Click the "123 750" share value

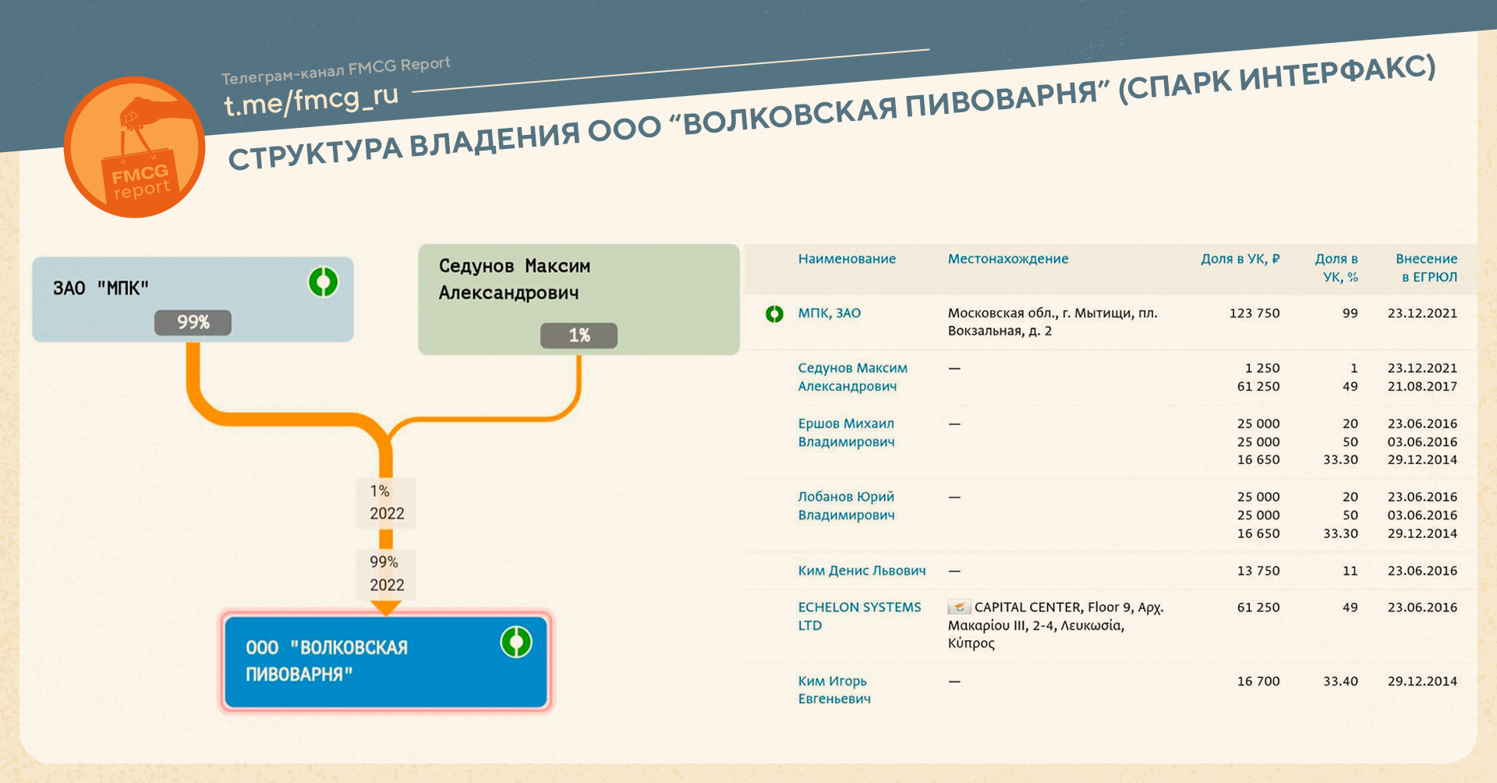pyautogui.click(x=1255, y=313)
